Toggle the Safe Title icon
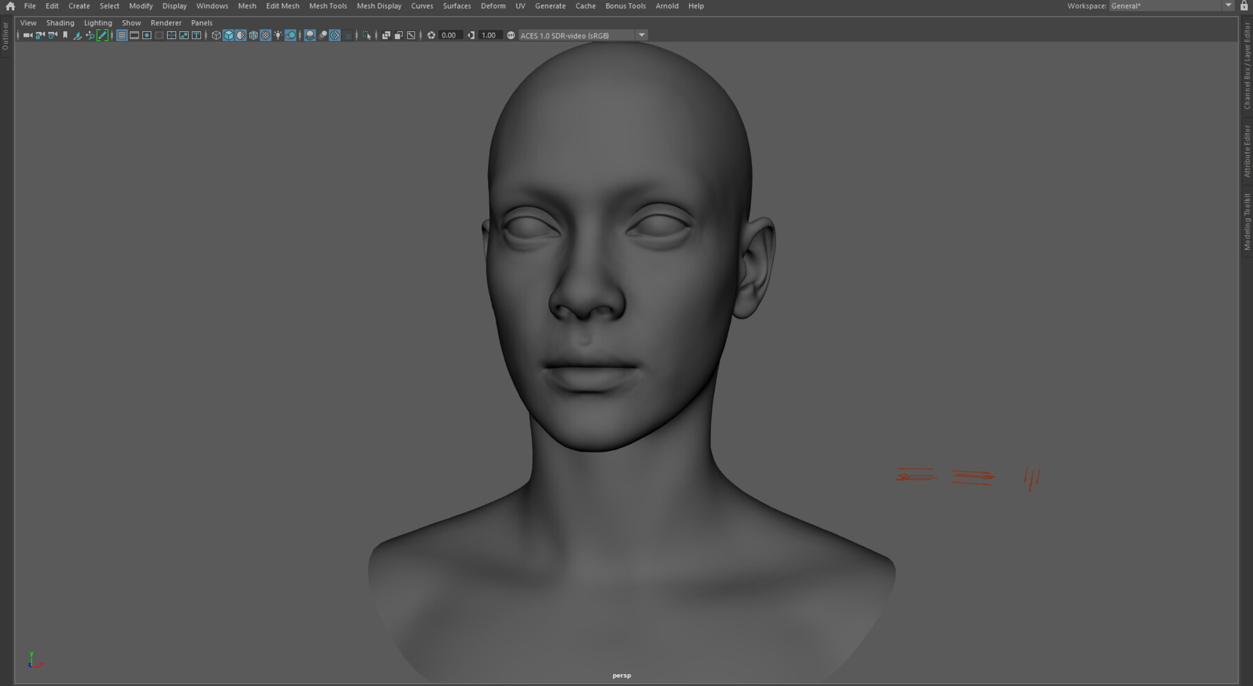Viewport: 1253px width, 686px height. pos(196,35)
